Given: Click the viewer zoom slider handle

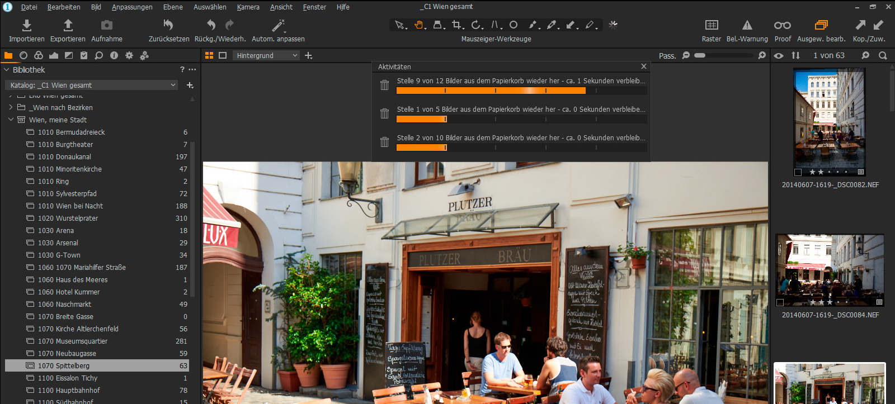Looking at the screenshot, I should [700, 55].
